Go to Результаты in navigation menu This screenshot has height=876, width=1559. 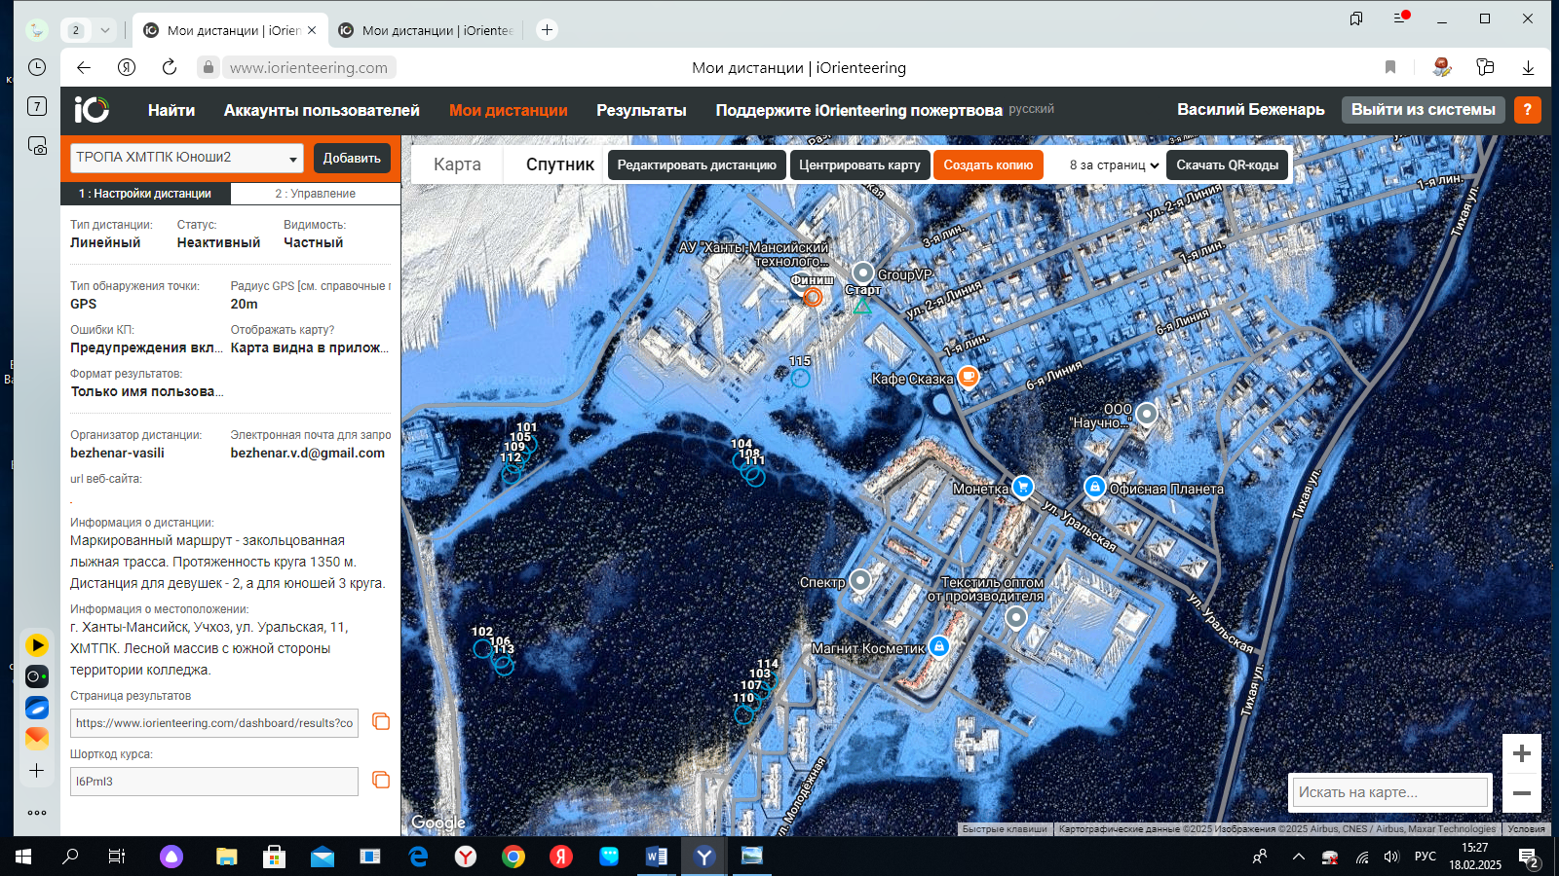pyautogui.click(x=641, y=111)
